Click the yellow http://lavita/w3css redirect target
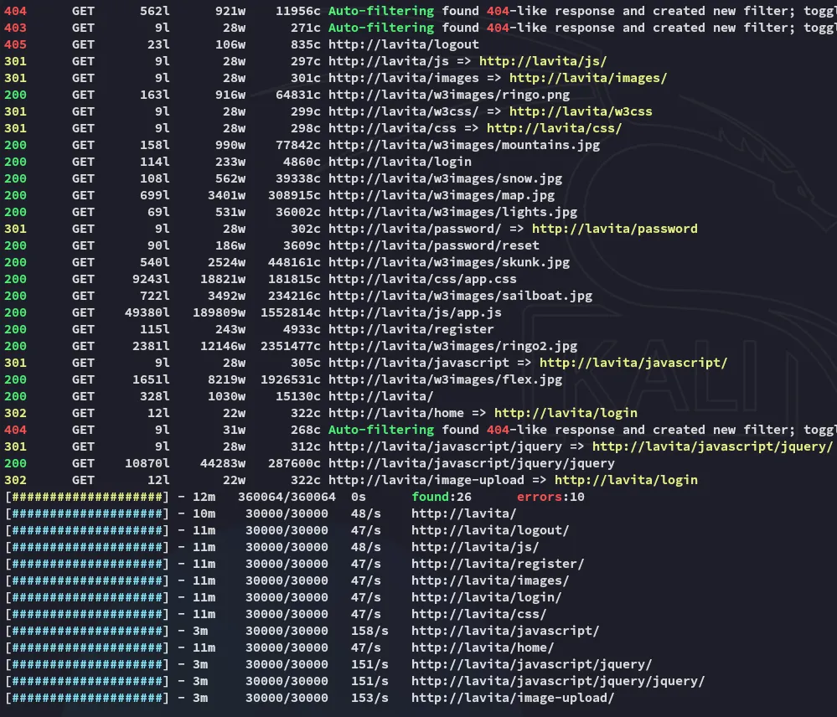 click(x=581, y=111)
